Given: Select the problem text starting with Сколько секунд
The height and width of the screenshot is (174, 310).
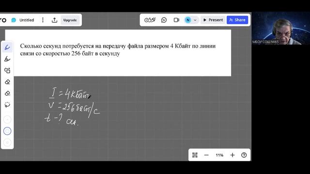Looking at the screenshot, I should [x=118, y=50].
